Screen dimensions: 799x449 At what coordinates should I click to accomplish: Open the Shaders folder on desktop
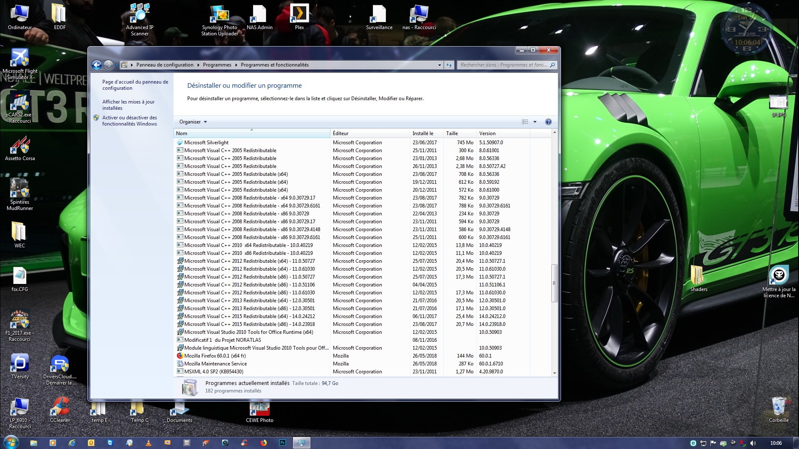(x=698, y=279)
